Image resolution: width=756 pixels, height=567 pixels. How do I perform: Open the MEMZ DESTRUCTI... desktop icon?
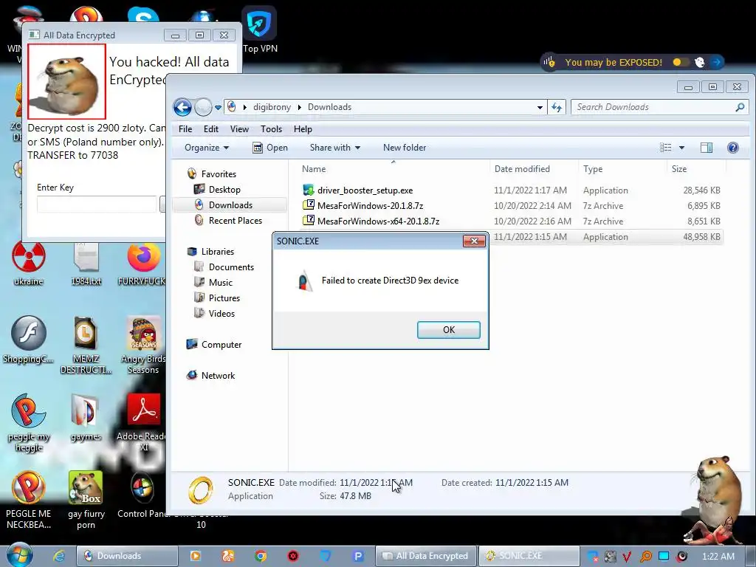(86, 345)
